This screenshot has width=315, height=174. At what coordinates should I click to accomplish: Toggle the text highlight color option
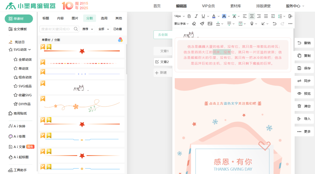224,16
